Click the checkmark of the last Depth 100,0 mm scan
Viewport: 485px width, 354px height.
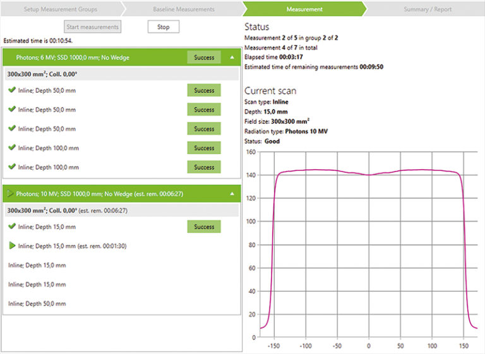(12, 167)
